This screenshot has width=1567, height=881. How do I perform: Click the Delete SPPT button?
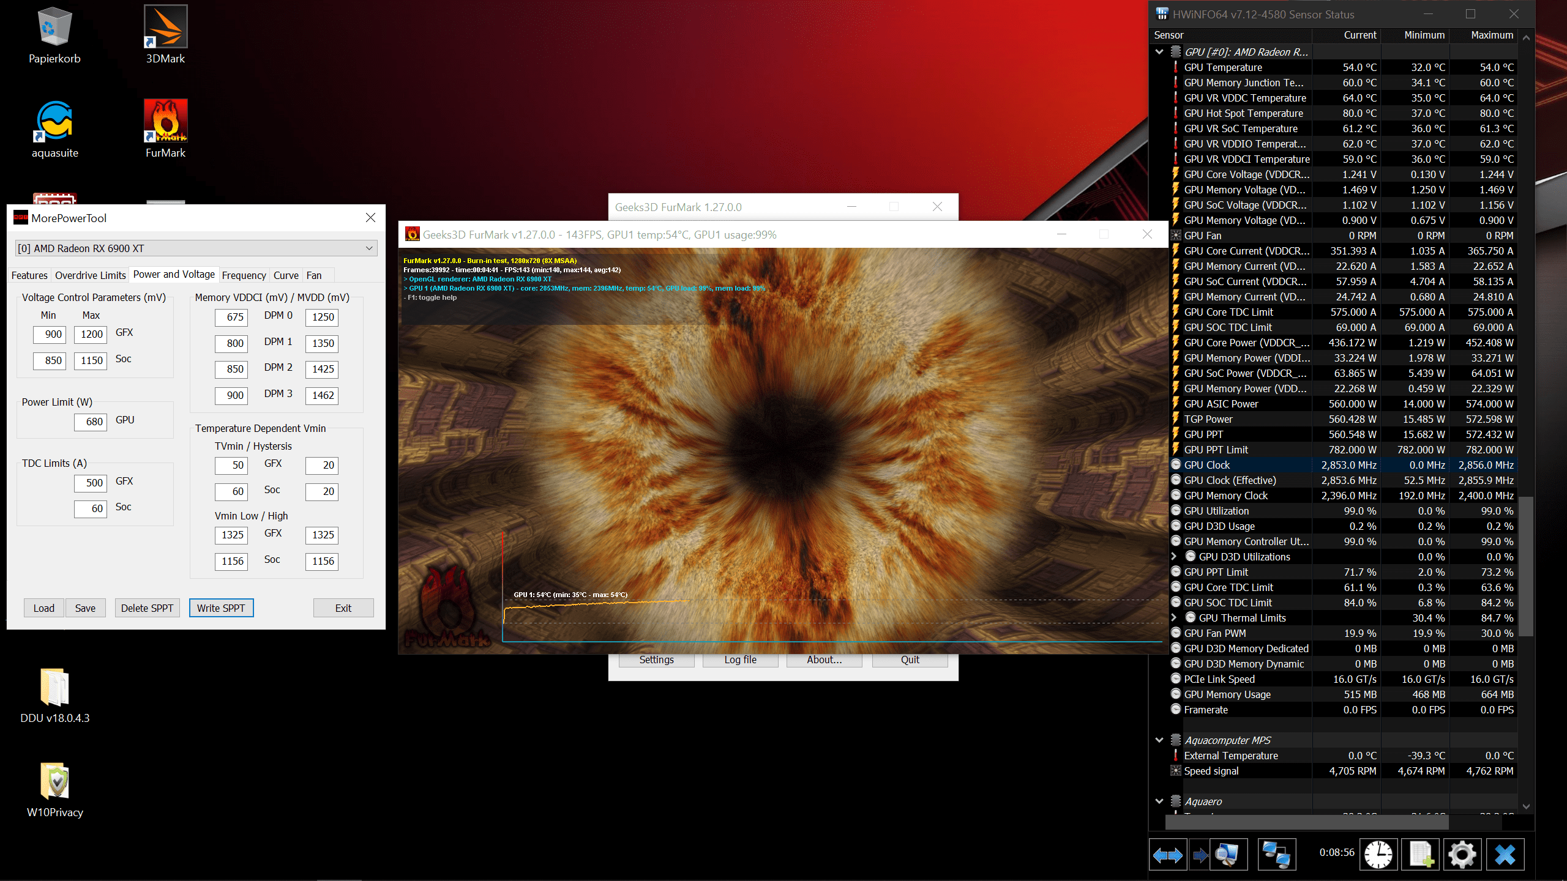(x=147, y=608)
